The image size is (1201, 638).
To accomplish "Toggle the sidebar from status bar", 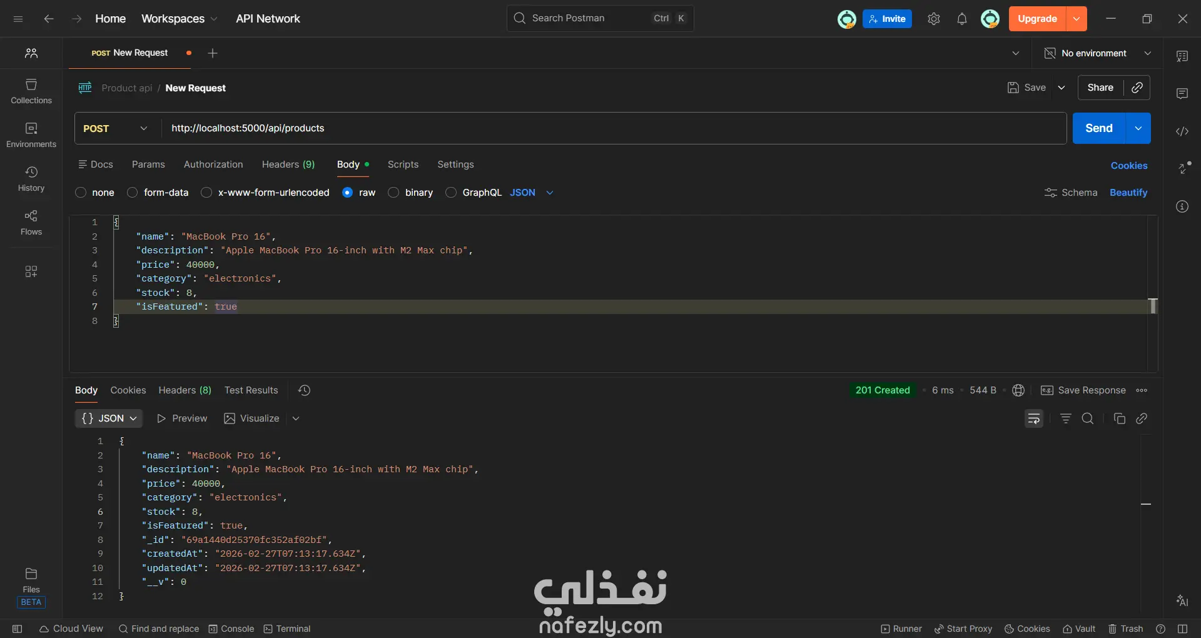I will [18, 629].
